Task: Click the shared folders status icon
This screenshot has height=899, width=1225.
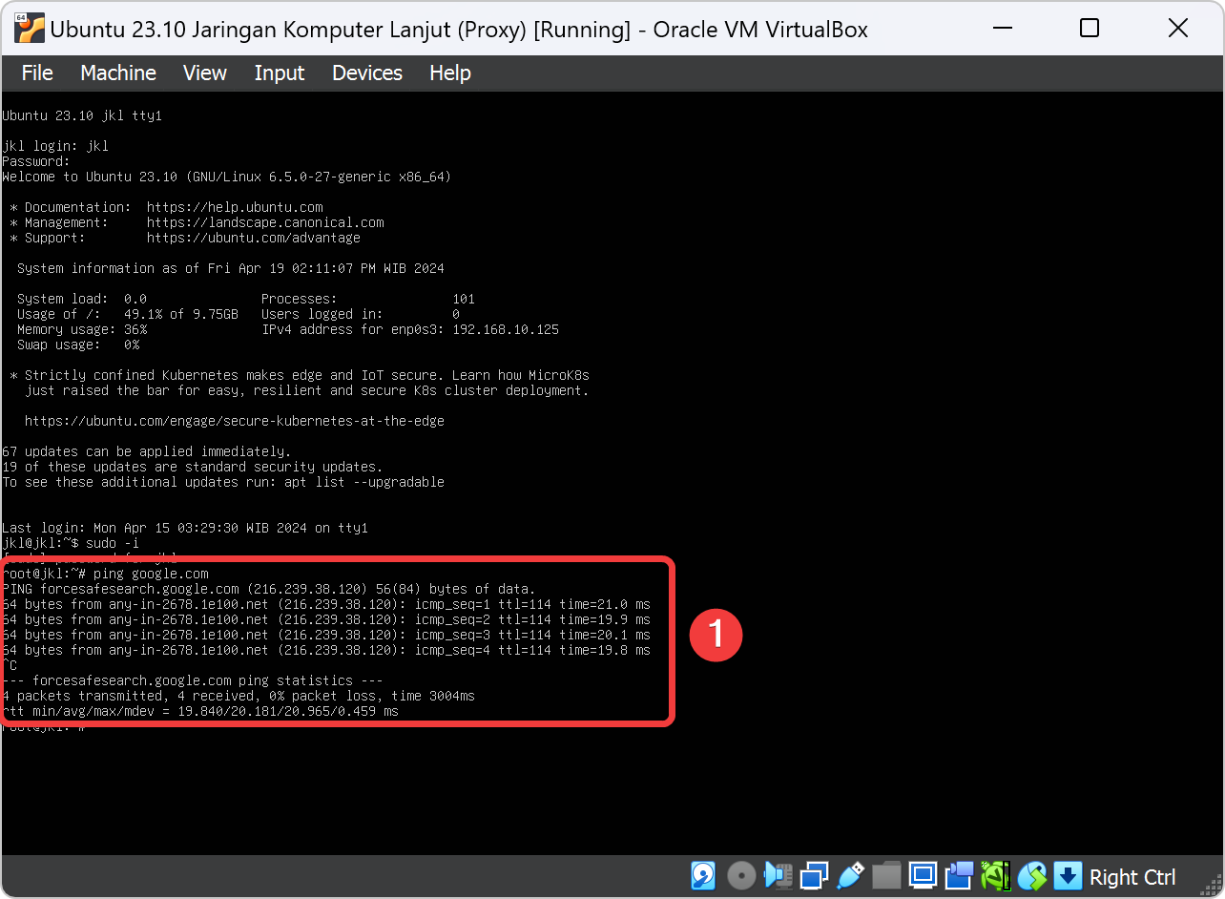Action: click(x=886, y=875)
